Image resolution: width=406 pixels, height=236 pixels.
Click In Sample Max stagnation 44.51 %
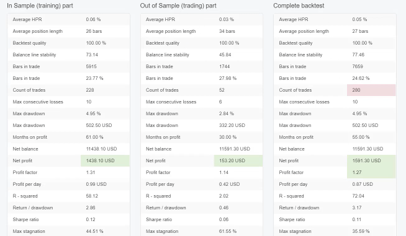(94, 231)
